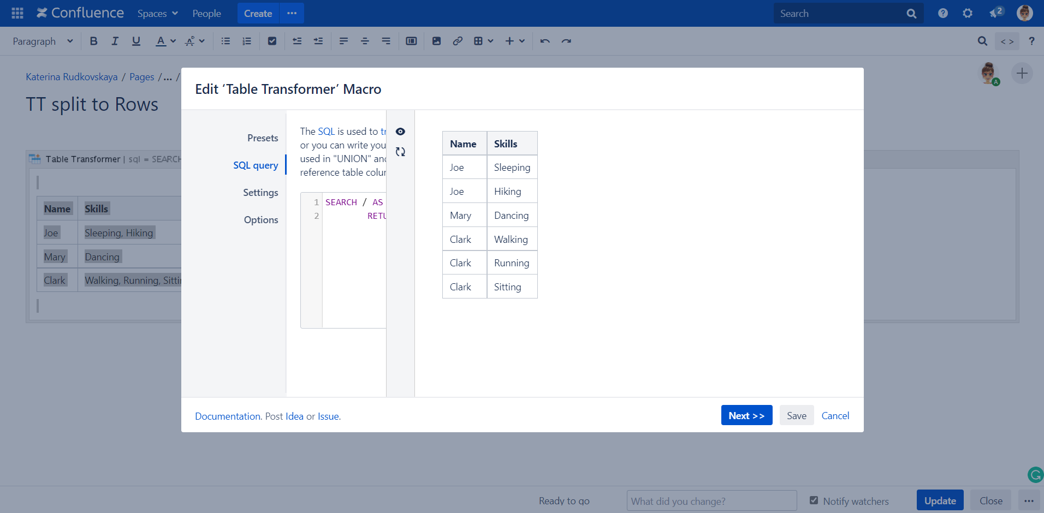Click the undo arrow icon

coord(545,41)
